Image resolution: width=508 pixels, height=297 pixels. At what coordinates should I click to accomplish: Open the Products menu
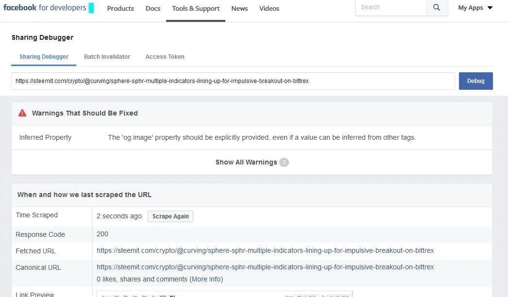120,8
